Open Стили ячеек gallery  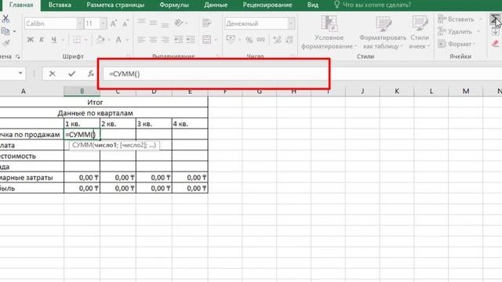click(420, 32)
